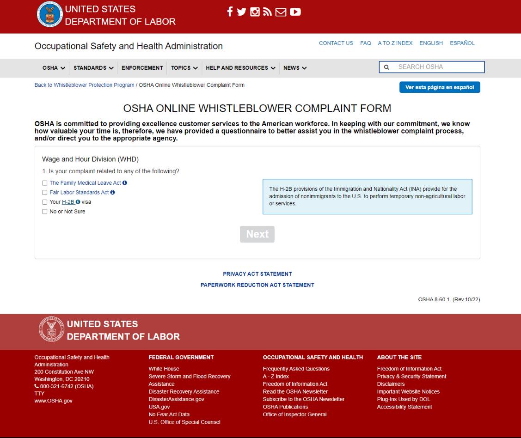Visit www.OSHA.gov footer link

click(x=54, y=401)
